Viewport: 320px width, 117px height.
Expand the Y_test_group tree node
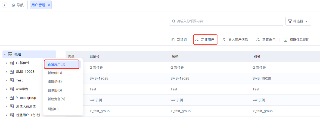coord(6,98)
